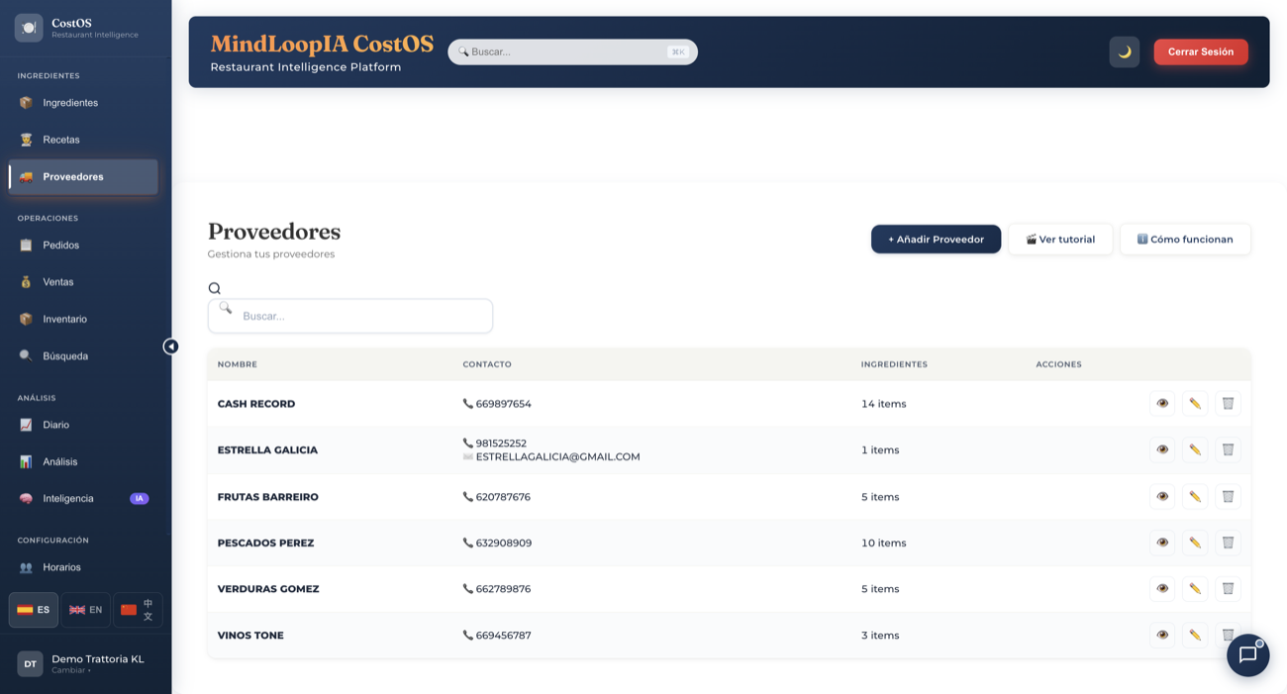The height and width of the screenshot is (694, 1287).
Task: Click phone number 669456787
Action: 503,636
